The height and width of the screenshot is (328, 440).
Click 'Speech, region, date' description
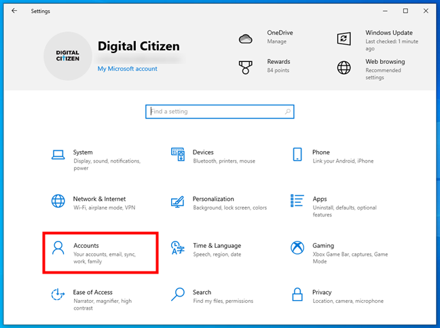coord(217,255)
